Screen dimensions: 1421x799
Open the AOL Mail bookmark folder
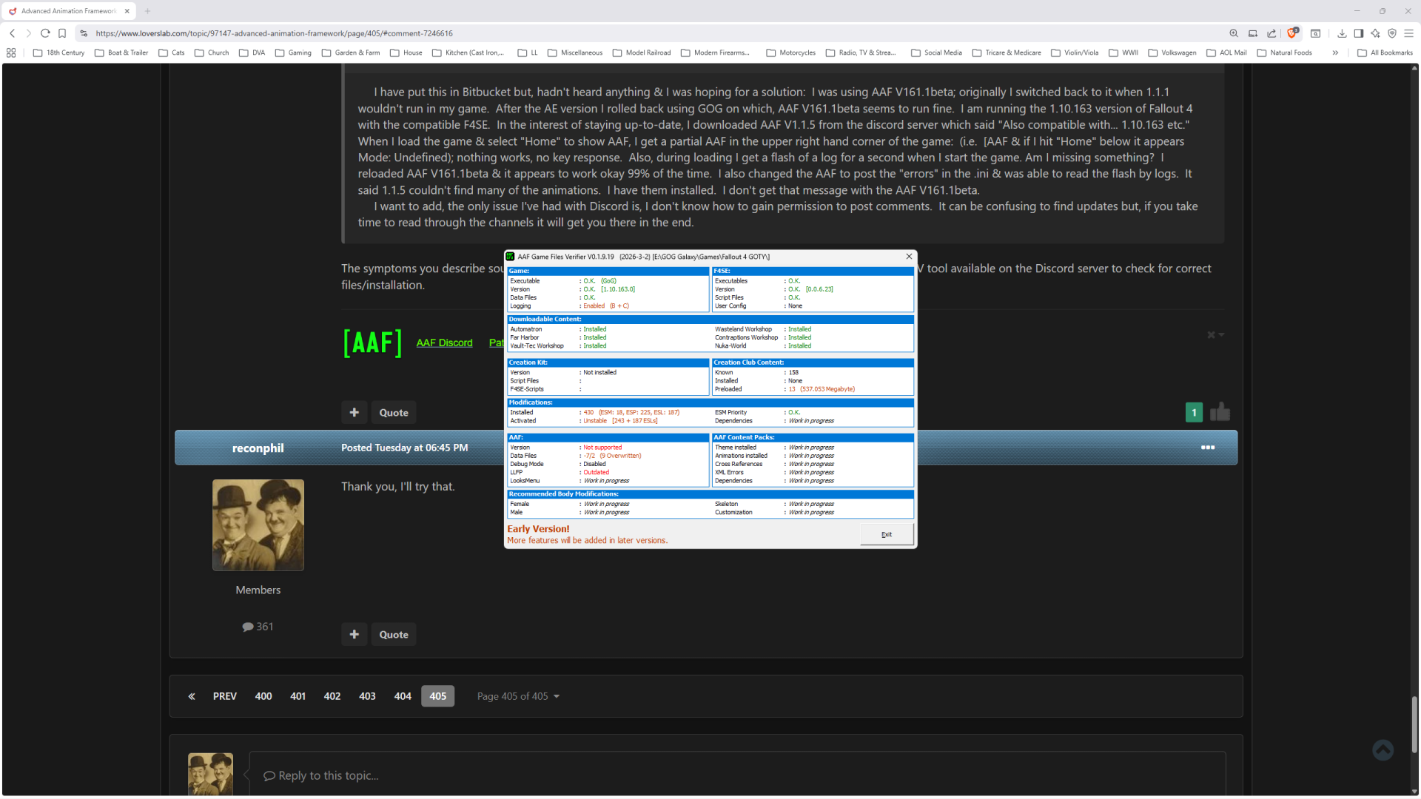coord(1227,53)
